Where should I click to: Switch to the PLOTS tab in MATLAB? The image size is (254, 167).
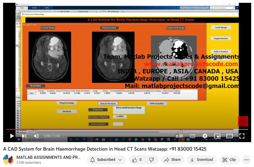[x=34, y=8]
